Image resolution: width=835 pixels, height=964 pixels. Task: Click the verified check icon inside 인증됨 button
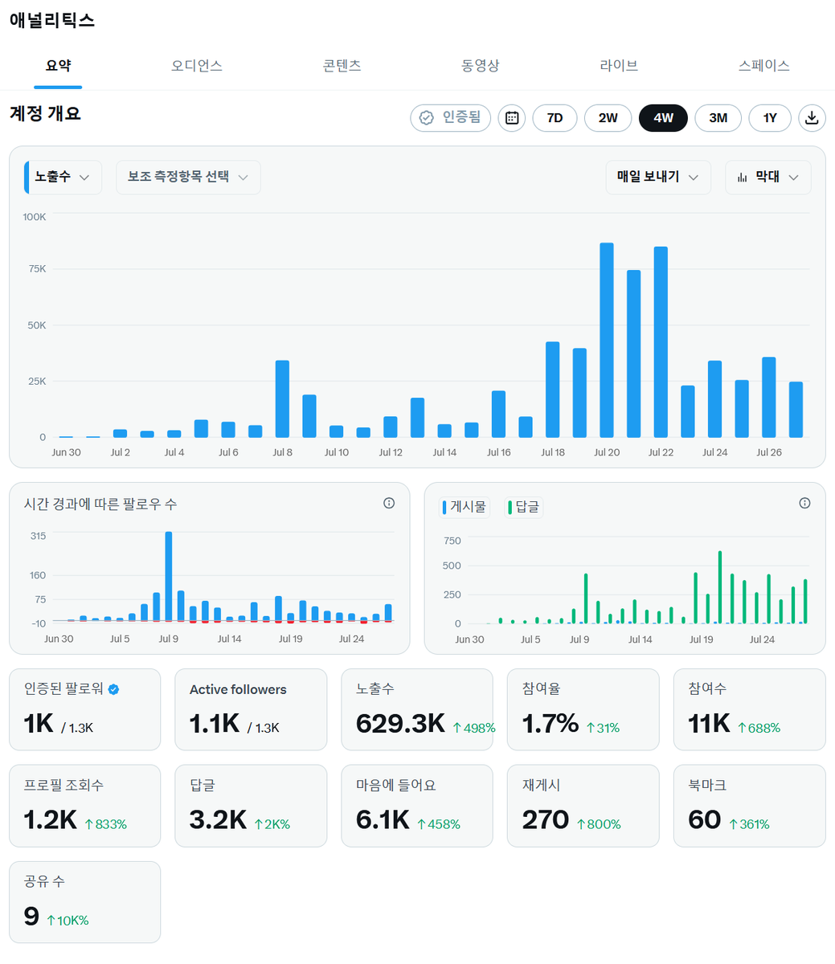pos(427,117)
